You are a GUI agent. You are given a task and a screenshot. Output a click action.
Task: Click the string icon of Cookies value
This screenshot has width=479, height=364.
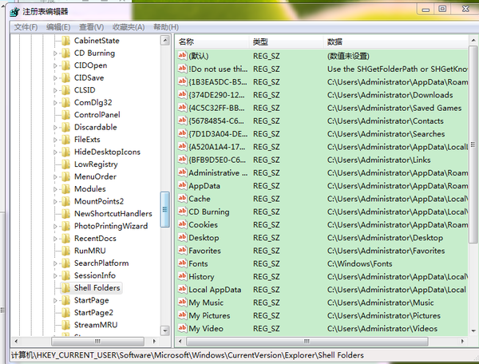(182, 224)
